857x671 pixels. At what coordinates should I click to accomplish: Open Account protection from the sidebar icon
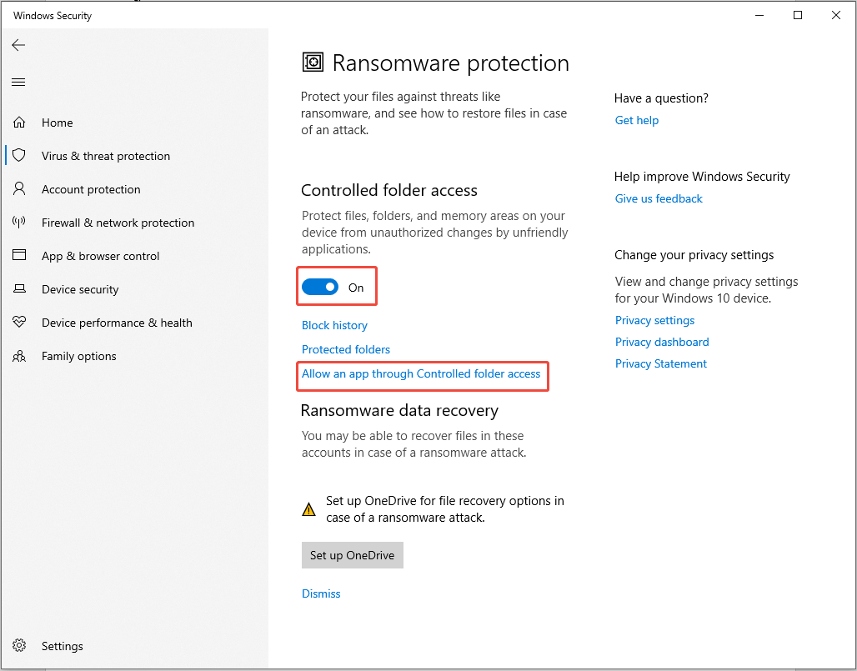tap(19, 189)
